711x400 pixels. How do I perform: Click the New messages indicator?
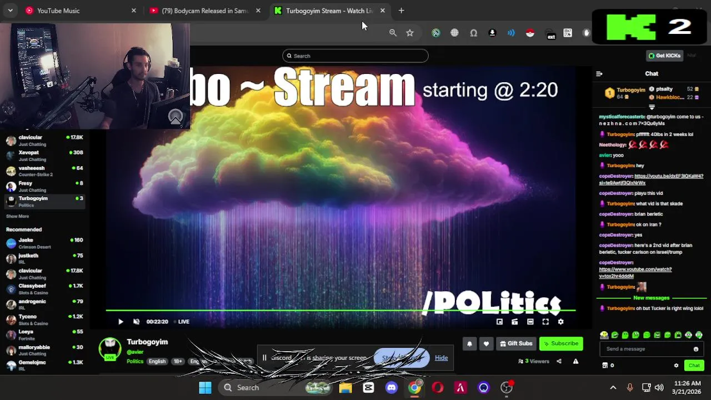[651, 298]
